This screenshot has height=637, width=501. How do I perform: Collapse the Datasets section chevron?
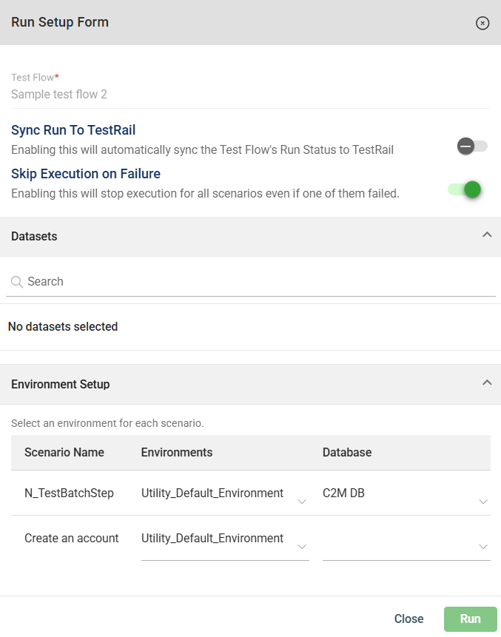click(x=486, y=235)
